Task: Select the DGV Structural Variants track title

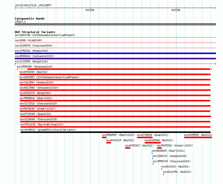Action: click(x=35, y=32)
